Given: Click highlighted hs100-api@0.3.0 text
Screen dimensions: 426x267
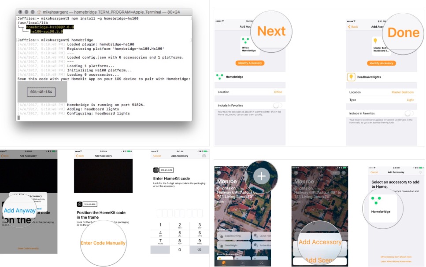Looking at the screenshot, I should [x=46, y=32].
